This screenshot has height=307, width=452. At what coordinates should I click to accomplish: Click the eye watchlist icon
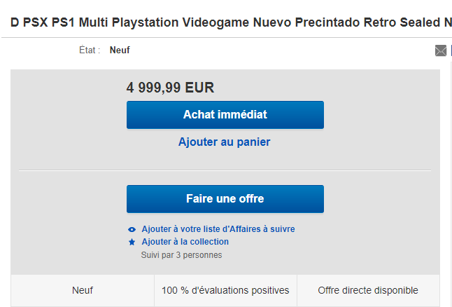(x=132, y=230)
